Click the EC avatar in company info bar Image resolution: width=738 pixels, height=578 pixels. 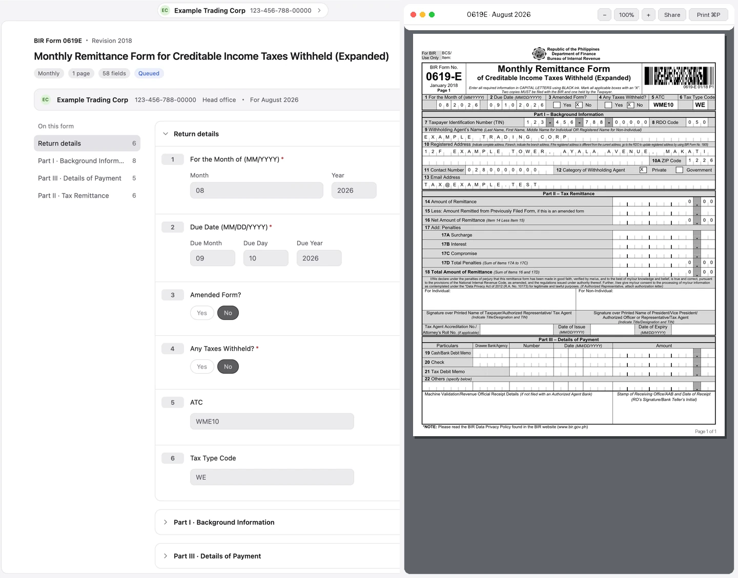(46, 100)
